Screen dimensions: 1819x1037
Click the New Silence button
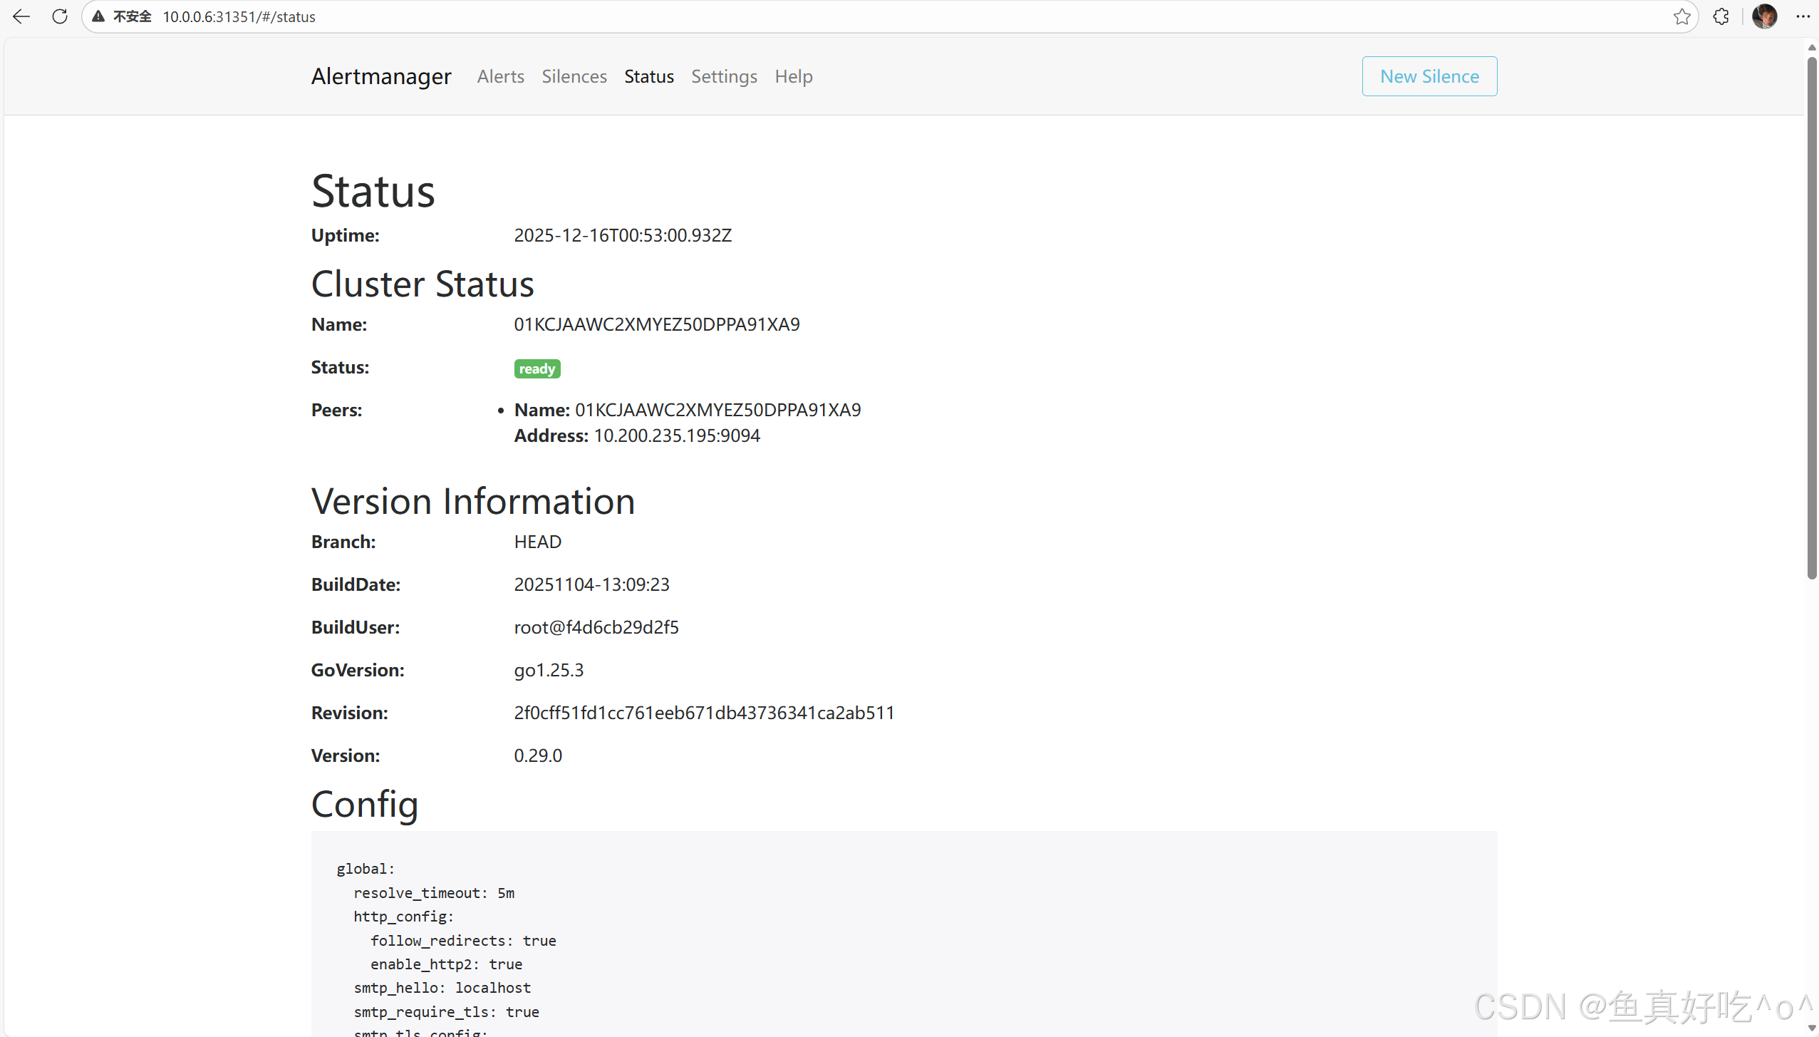point(1429,76)
